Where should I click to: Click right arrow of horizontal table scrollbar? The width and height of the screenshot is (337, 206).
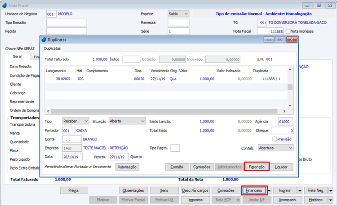point(284,111)
